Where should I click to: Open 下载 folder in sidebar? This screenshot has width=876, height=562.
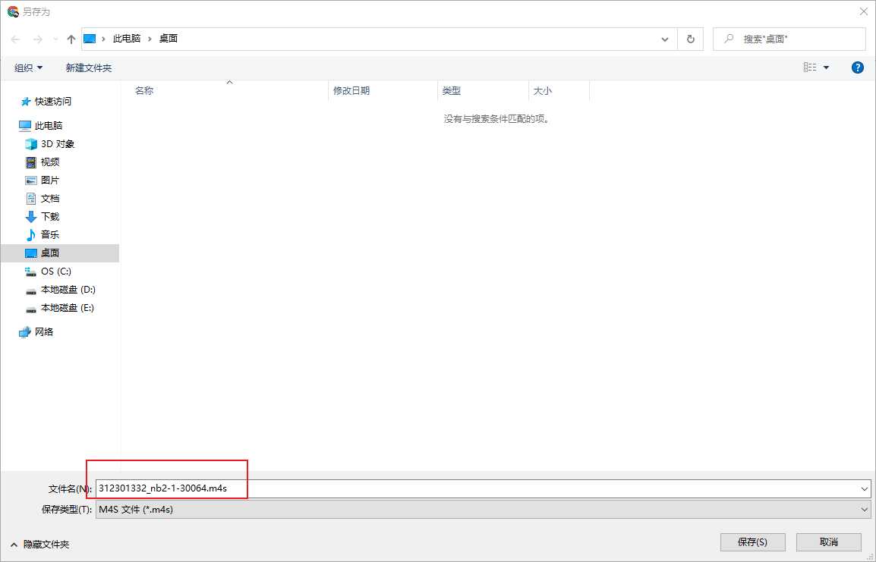[x=50, y=217]
